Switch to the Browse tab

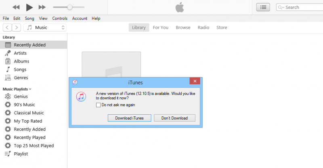tap(183, 27)
